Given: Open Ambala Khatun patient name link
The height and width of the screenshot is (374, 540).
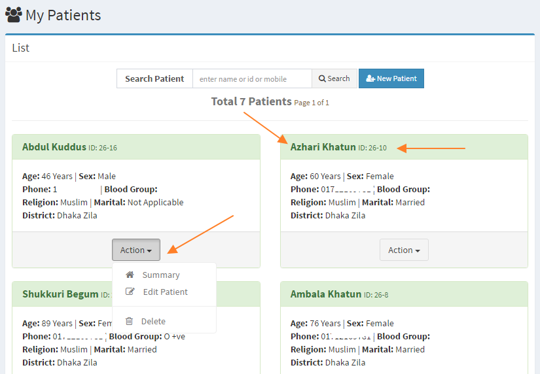Looking at the screenshot, I should [x=325, y=294].
